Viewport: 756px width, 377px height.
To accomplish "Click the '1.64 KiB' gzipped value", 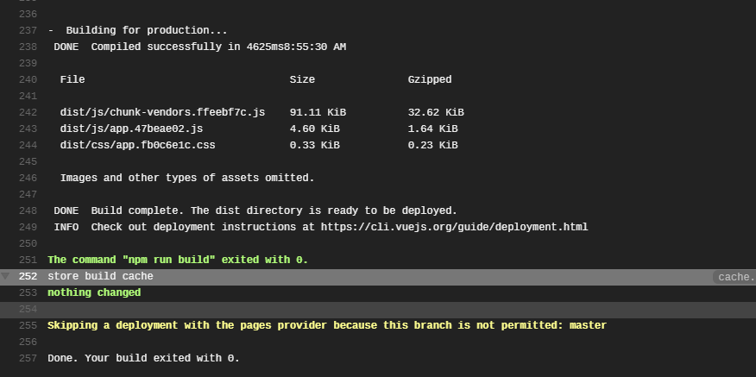I will point(433,129).
